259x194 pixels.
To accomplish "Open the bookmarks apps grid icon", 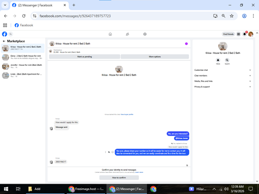I will (5, 25).
